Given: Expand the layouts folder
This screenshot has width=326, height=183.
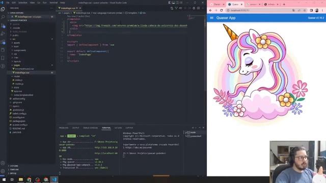Looking at the screenshot, I should click(17, 62).
